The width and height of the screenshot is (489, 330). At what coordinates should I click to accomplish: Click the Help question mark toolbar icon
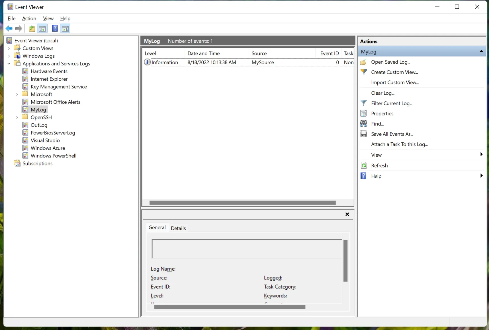click(x=55, y=28)
